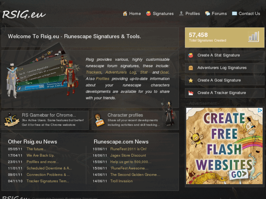Open the 'We Are Back Up.' news link
Image resolution: width=266 pixels, height=199 pixels.
[41, 155]
